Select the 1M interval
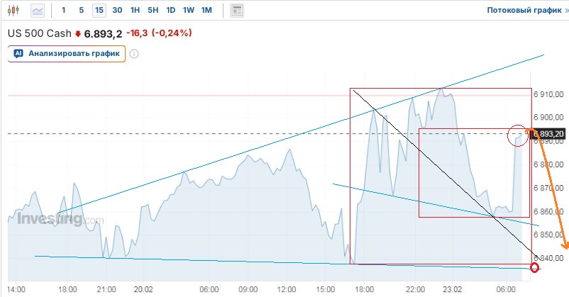This screenshot has height=297, width=569. pos(206,11)
